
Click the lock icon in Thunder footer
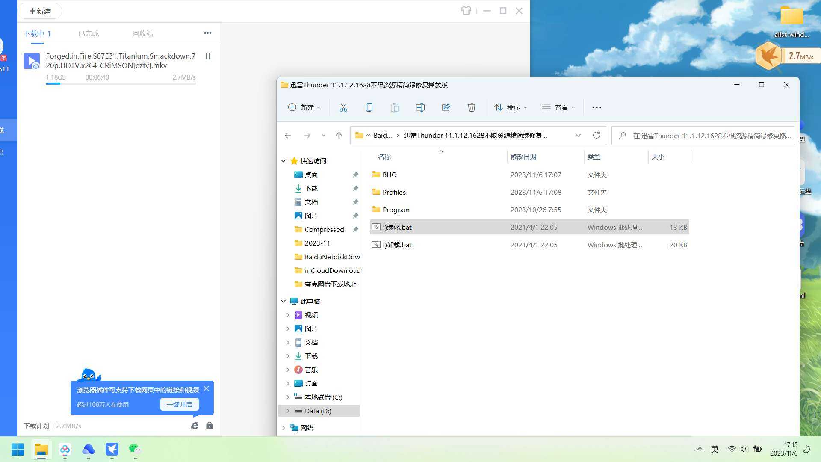point(209,426)
